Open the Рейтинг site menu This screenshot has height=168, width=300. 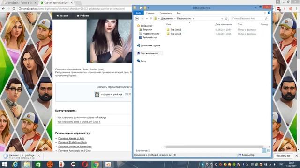[x=83, y=16]
